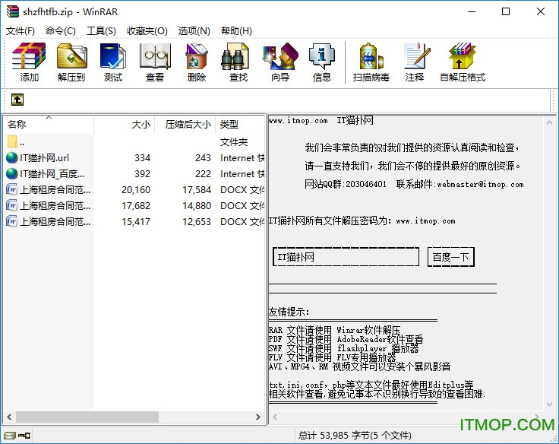Open the 选项(N) menu

coord(194,30)
